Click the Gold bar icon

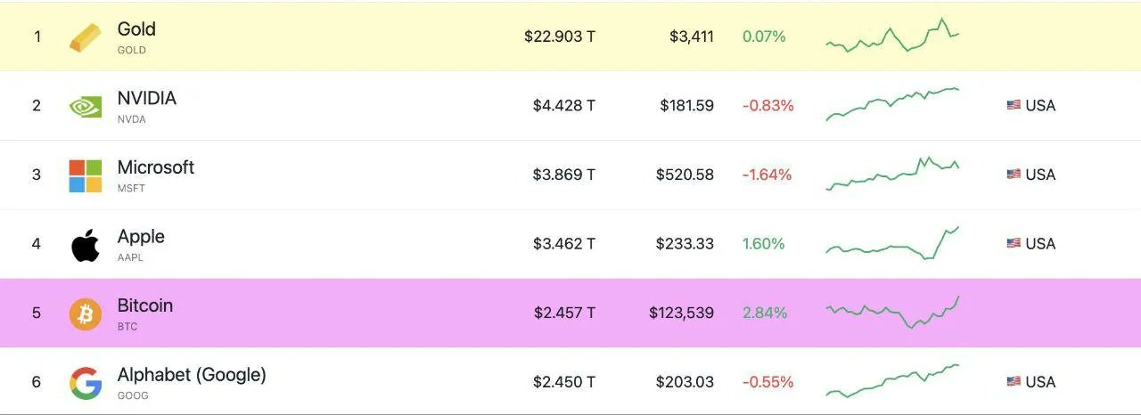point(86,37)
